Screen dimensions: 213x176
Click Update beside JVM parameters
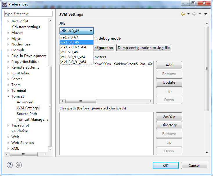click(169, 82)
